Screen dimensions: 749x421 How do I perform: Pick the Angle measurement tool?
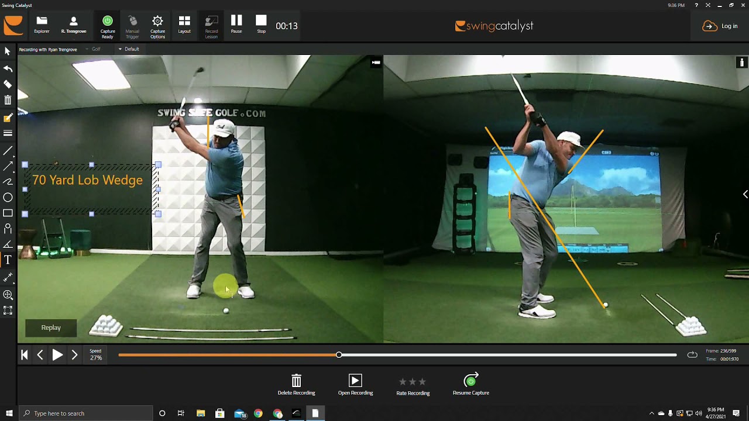click(8, 244)
